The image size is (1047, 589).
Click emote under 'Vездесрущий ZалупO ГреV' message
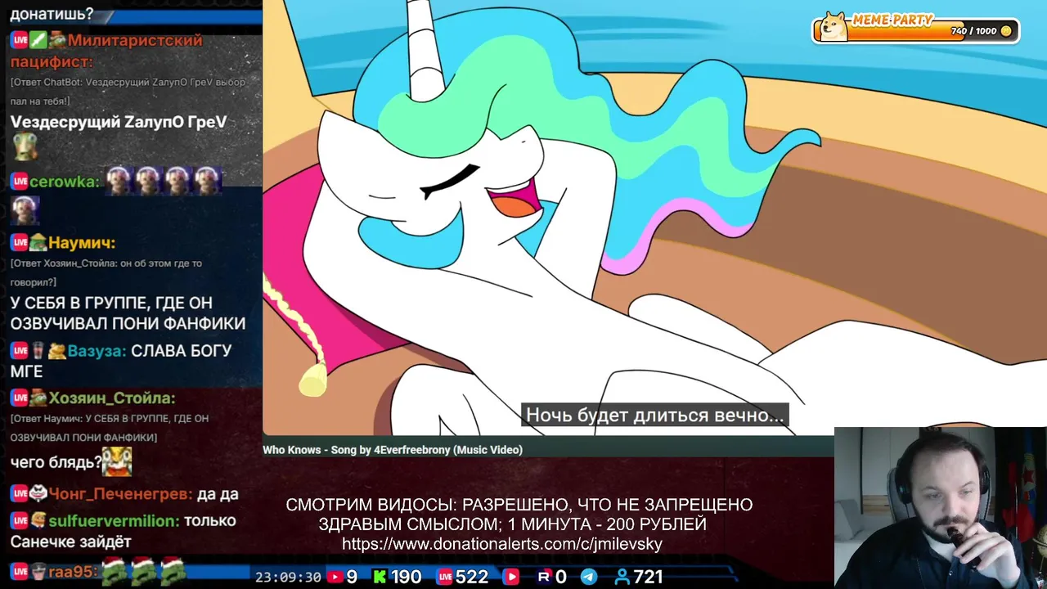tap(25, 148)
